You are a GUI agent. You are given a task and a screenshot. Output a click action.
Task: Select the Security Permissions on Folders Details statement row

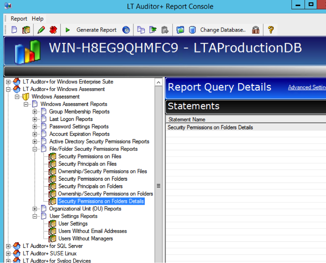click(x=246, y=127)
